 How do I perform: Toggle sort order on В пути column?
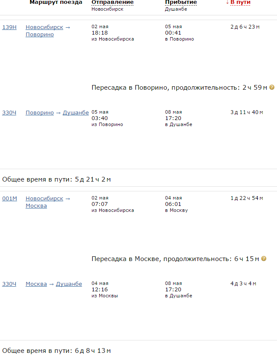pyautogui.click(x=240, y=3)
